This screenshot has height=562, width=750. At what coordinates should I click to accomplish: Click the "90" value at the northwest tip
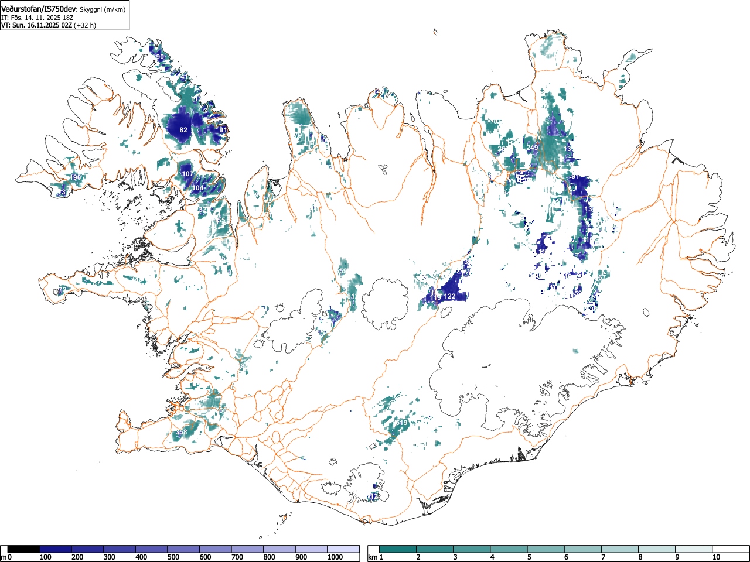tap(160, 57)
